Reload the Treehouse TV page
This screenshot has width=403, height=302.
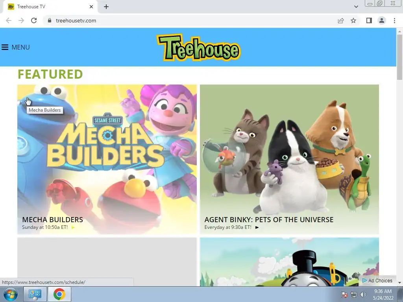click(x=34, y=20)
